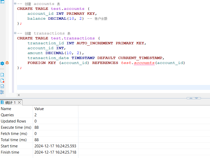
Task: Place cursor on the highlighted empty editor line
Action: click(104, 88)
